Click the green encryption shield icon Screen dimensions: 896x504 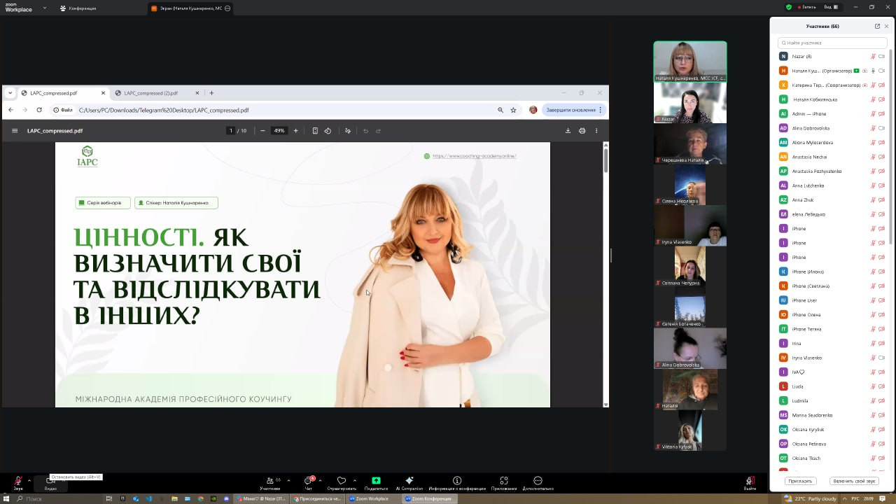pyautogui.click(x=789, y=7)
